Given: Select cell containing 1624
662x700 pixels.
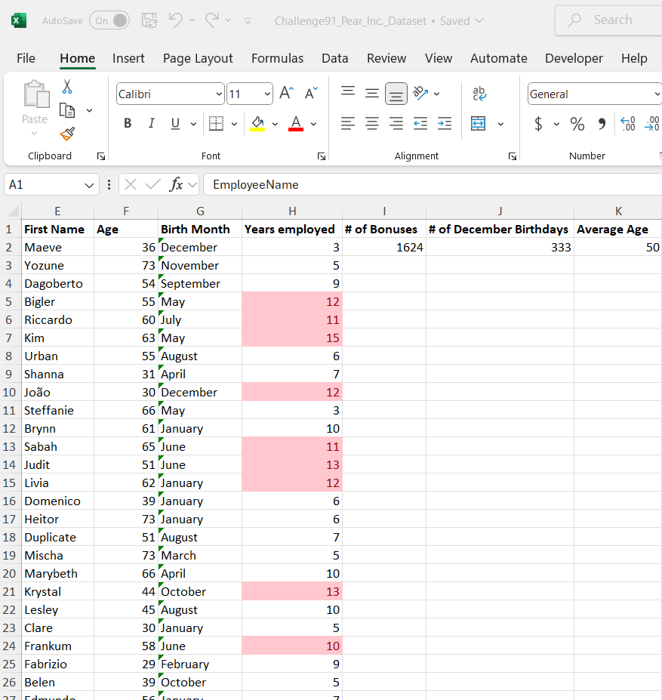Looking at the screenshot, I should tap(384, 247).
